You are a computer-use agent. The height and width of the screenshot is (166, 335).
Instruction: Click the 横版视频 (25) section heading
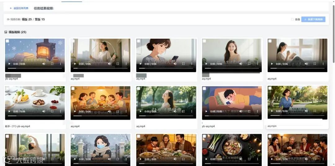(x=16, y=32)
